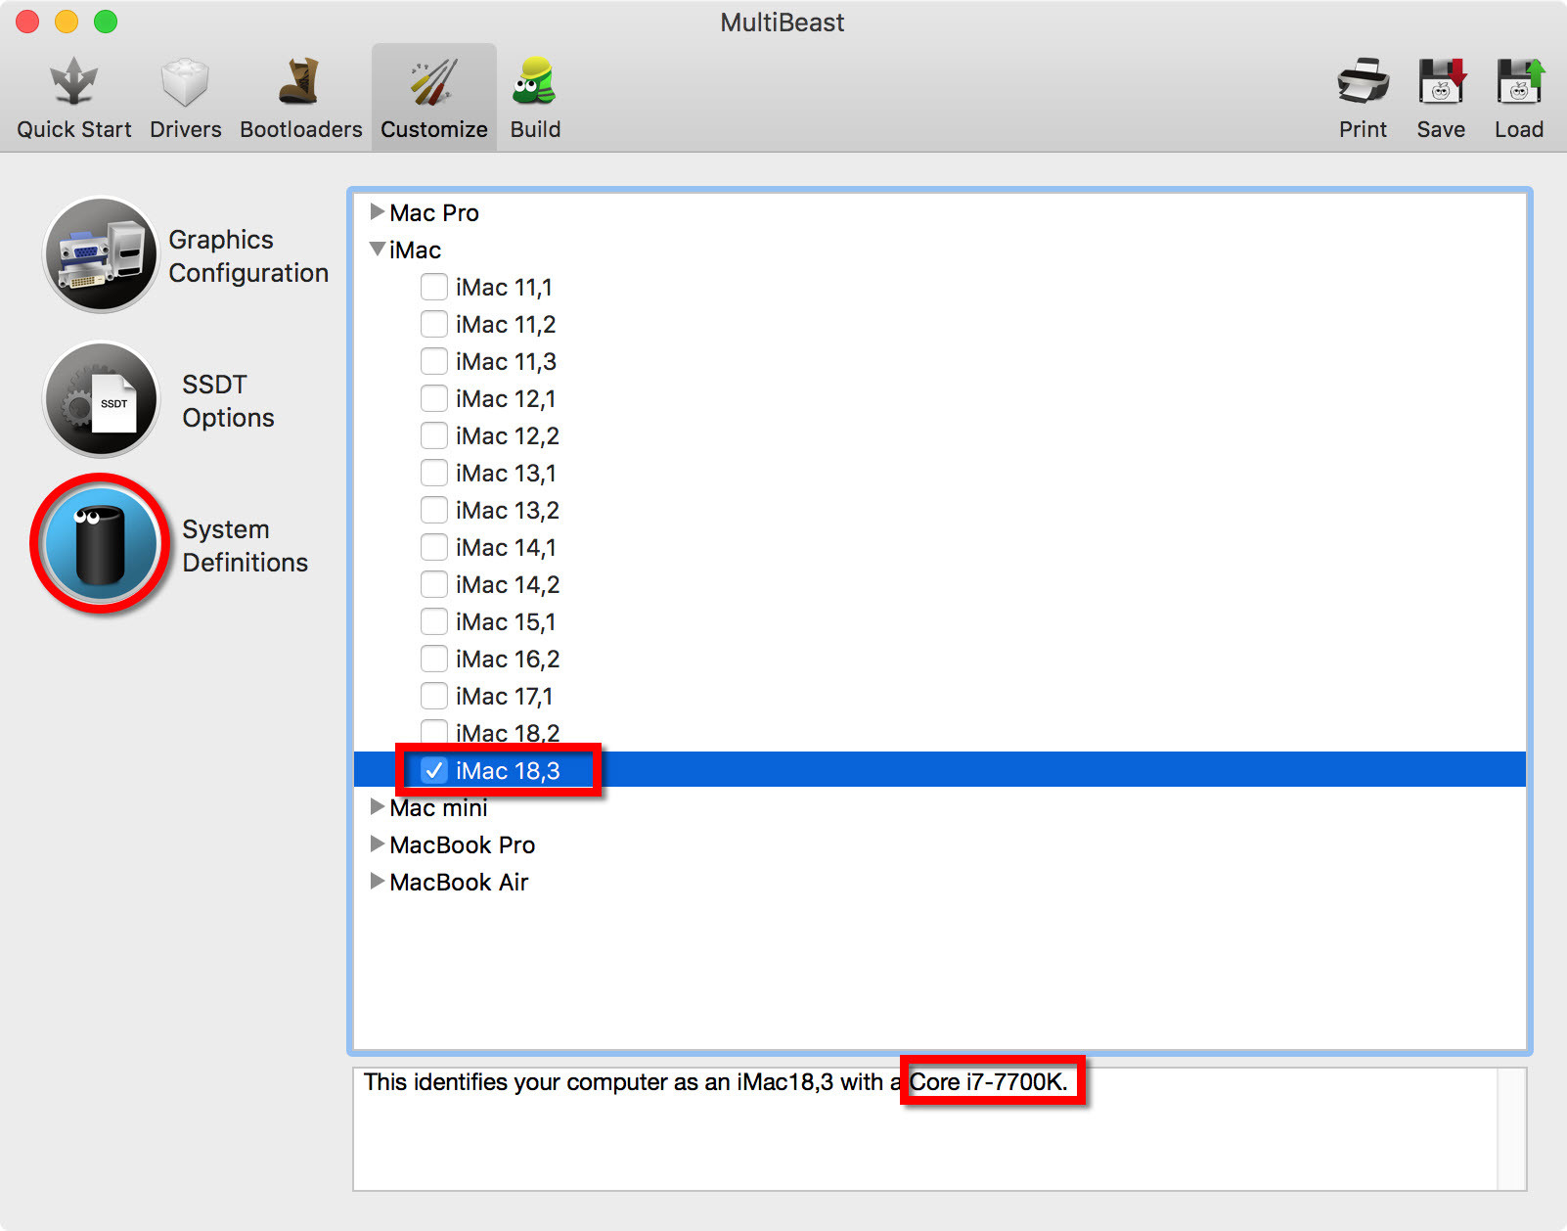Expand the Mac mini disclosure triangle
The width and height of the screenshot is (1567, 1231).
(377, 806)
